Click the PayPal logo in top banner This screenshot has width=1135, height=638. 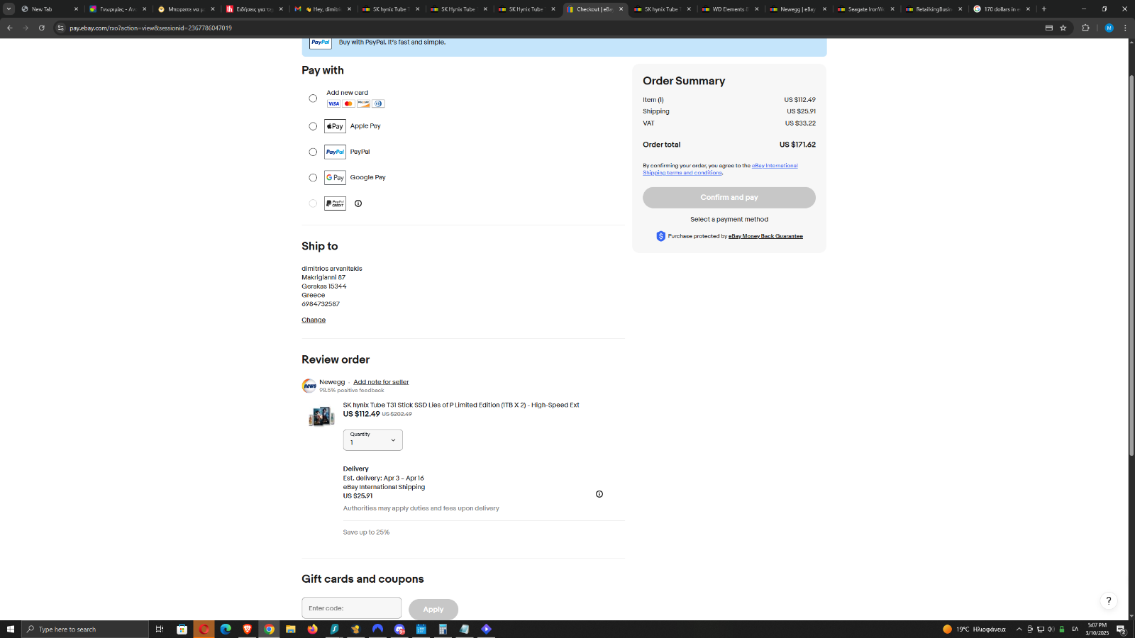321,43
